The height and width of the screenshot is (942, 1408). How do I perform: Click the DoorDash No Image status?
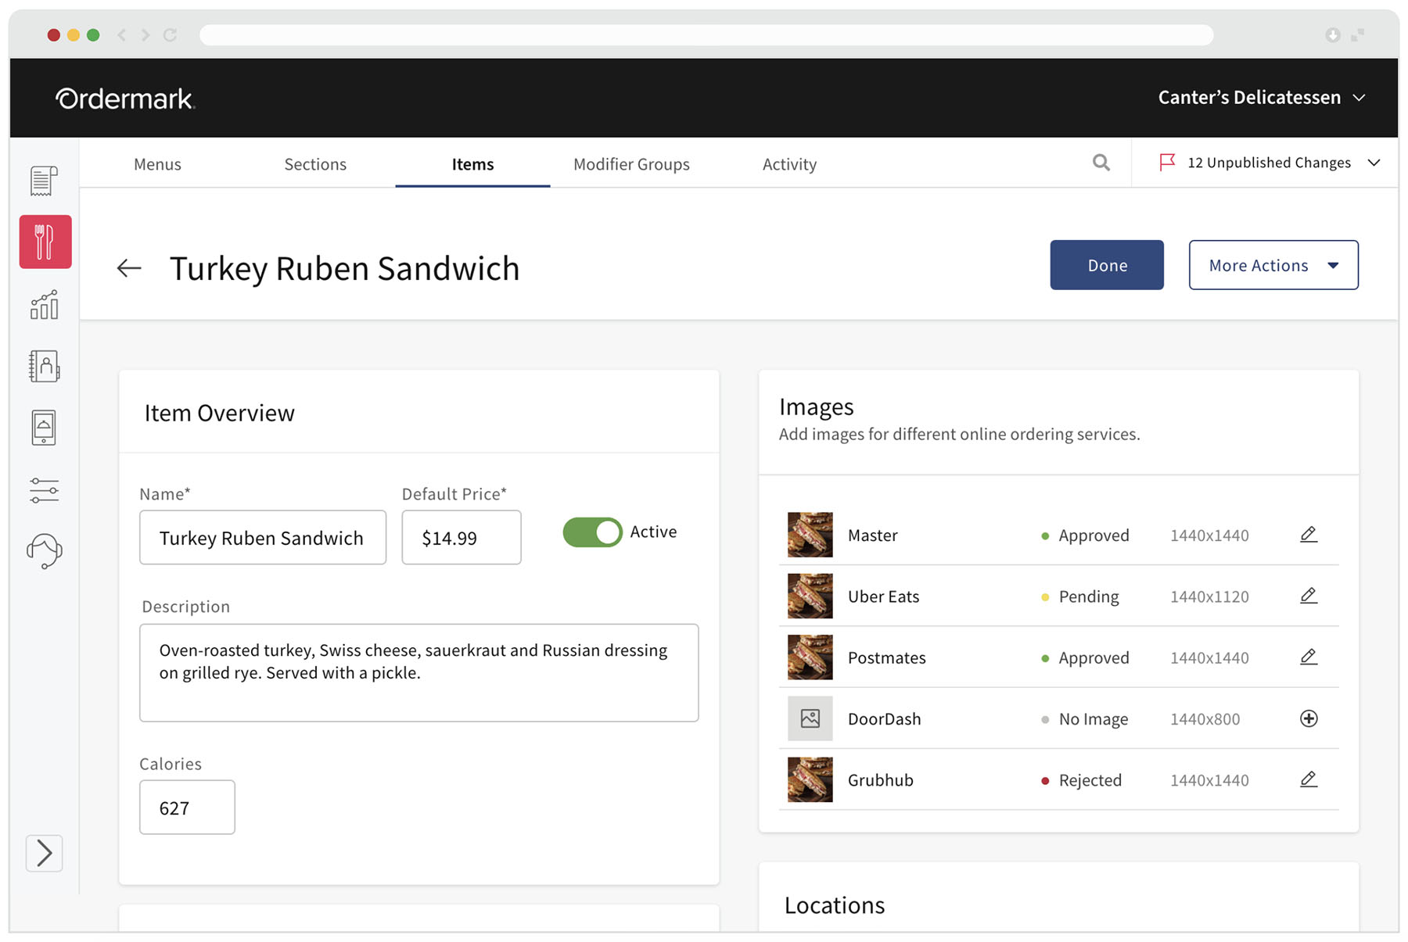1085,719
